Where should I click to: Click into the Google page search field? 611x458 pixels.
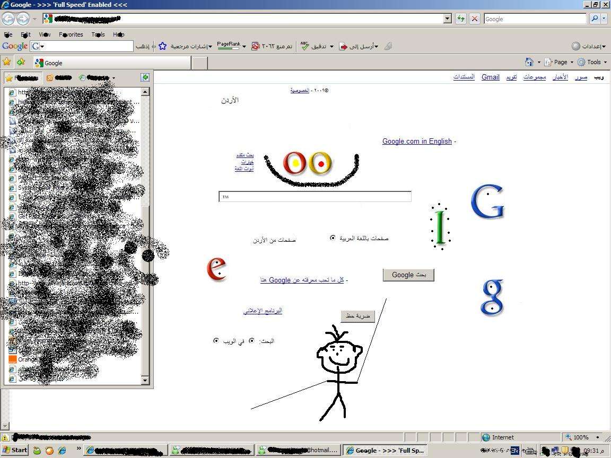tap(315, 196)
